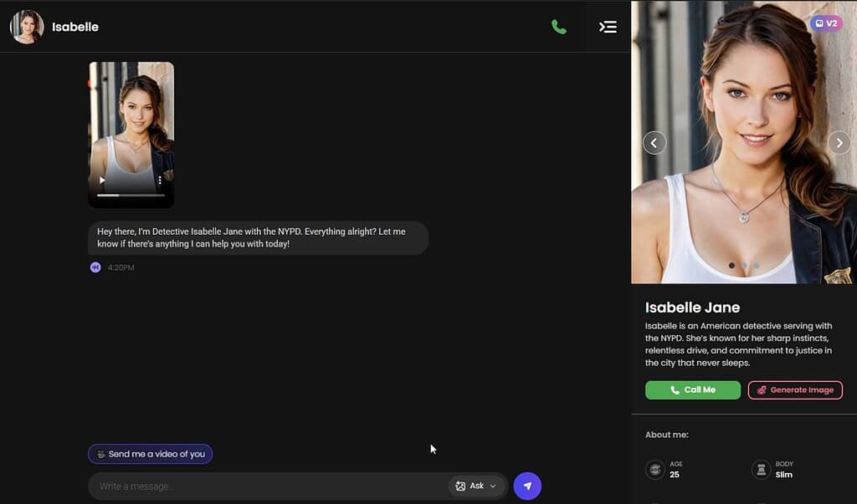
Task: Open the video's three-dot options menu
Action: click(x=160, y=181)
